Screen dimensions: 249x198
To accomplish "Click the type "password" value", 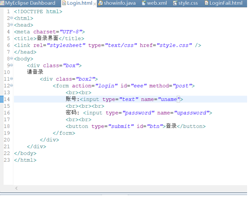I will tap(138, 113).
